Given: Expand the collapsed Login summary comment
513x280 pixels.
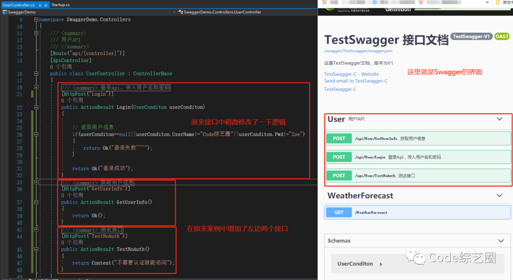Looking at the screenshot, I should [36, 88].
